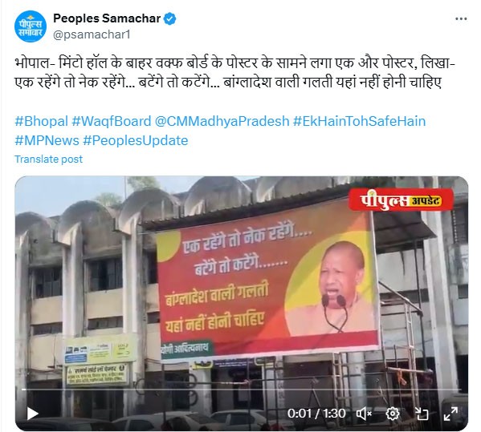Screen dimensions: 481x432
Task: Click the Peoples Samachar profile avatar
Action: coord(31,26)
